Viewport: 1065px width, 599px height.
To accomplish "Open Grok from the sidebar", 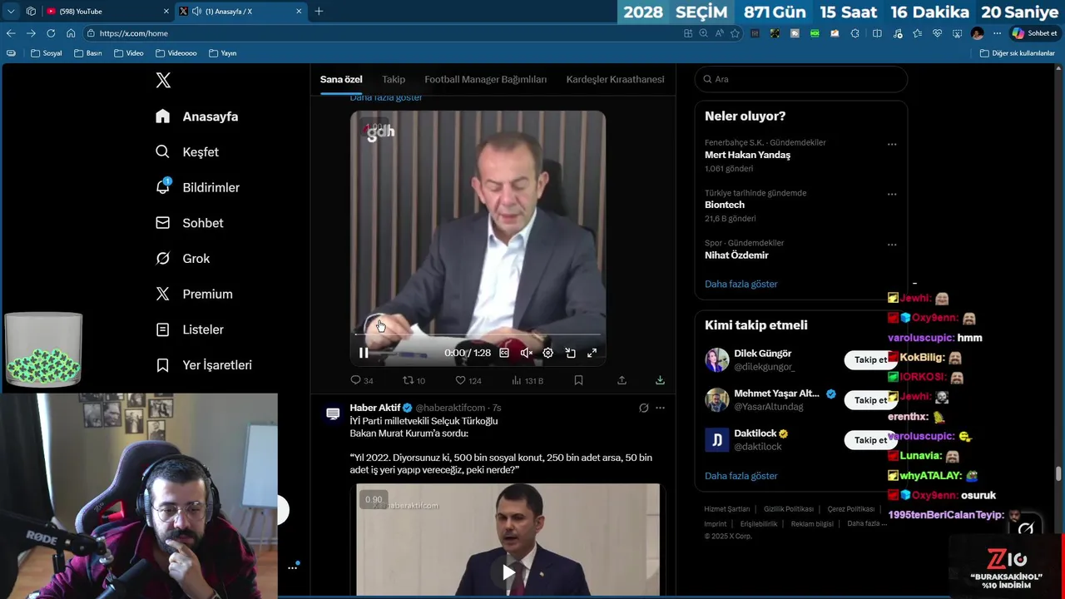I will (x=182, y=259).
